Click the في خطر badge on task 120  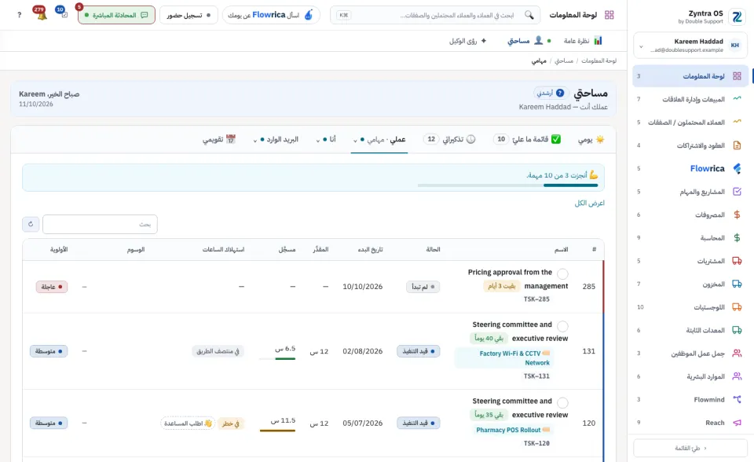point(230,423)
